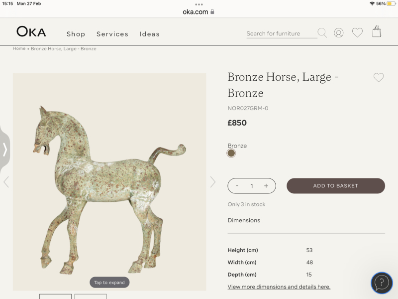Open the Services menu

(x=112, y=34)
